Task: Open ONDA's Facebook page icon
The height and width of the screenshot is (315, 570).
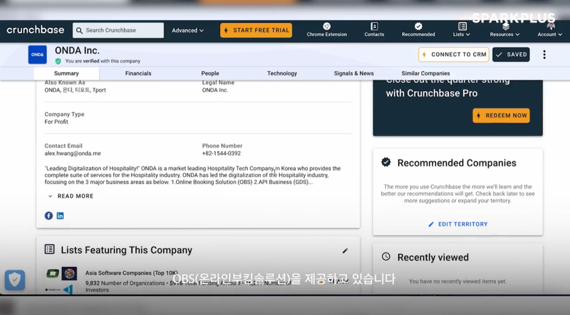Action: (x=49, y=215)
